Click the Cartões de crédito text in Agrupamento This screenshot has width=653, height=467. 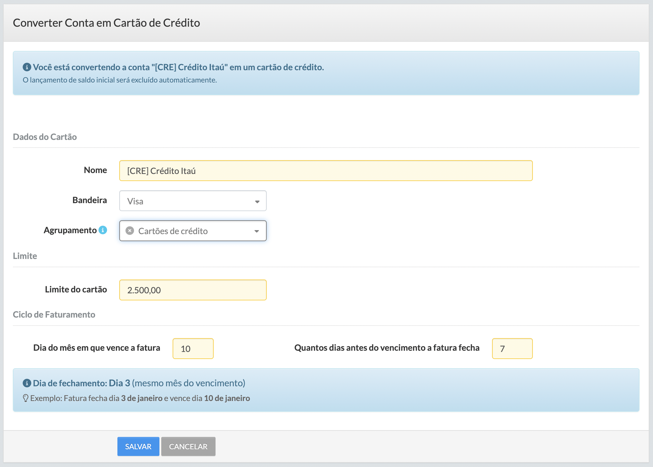tap(173, 231)
